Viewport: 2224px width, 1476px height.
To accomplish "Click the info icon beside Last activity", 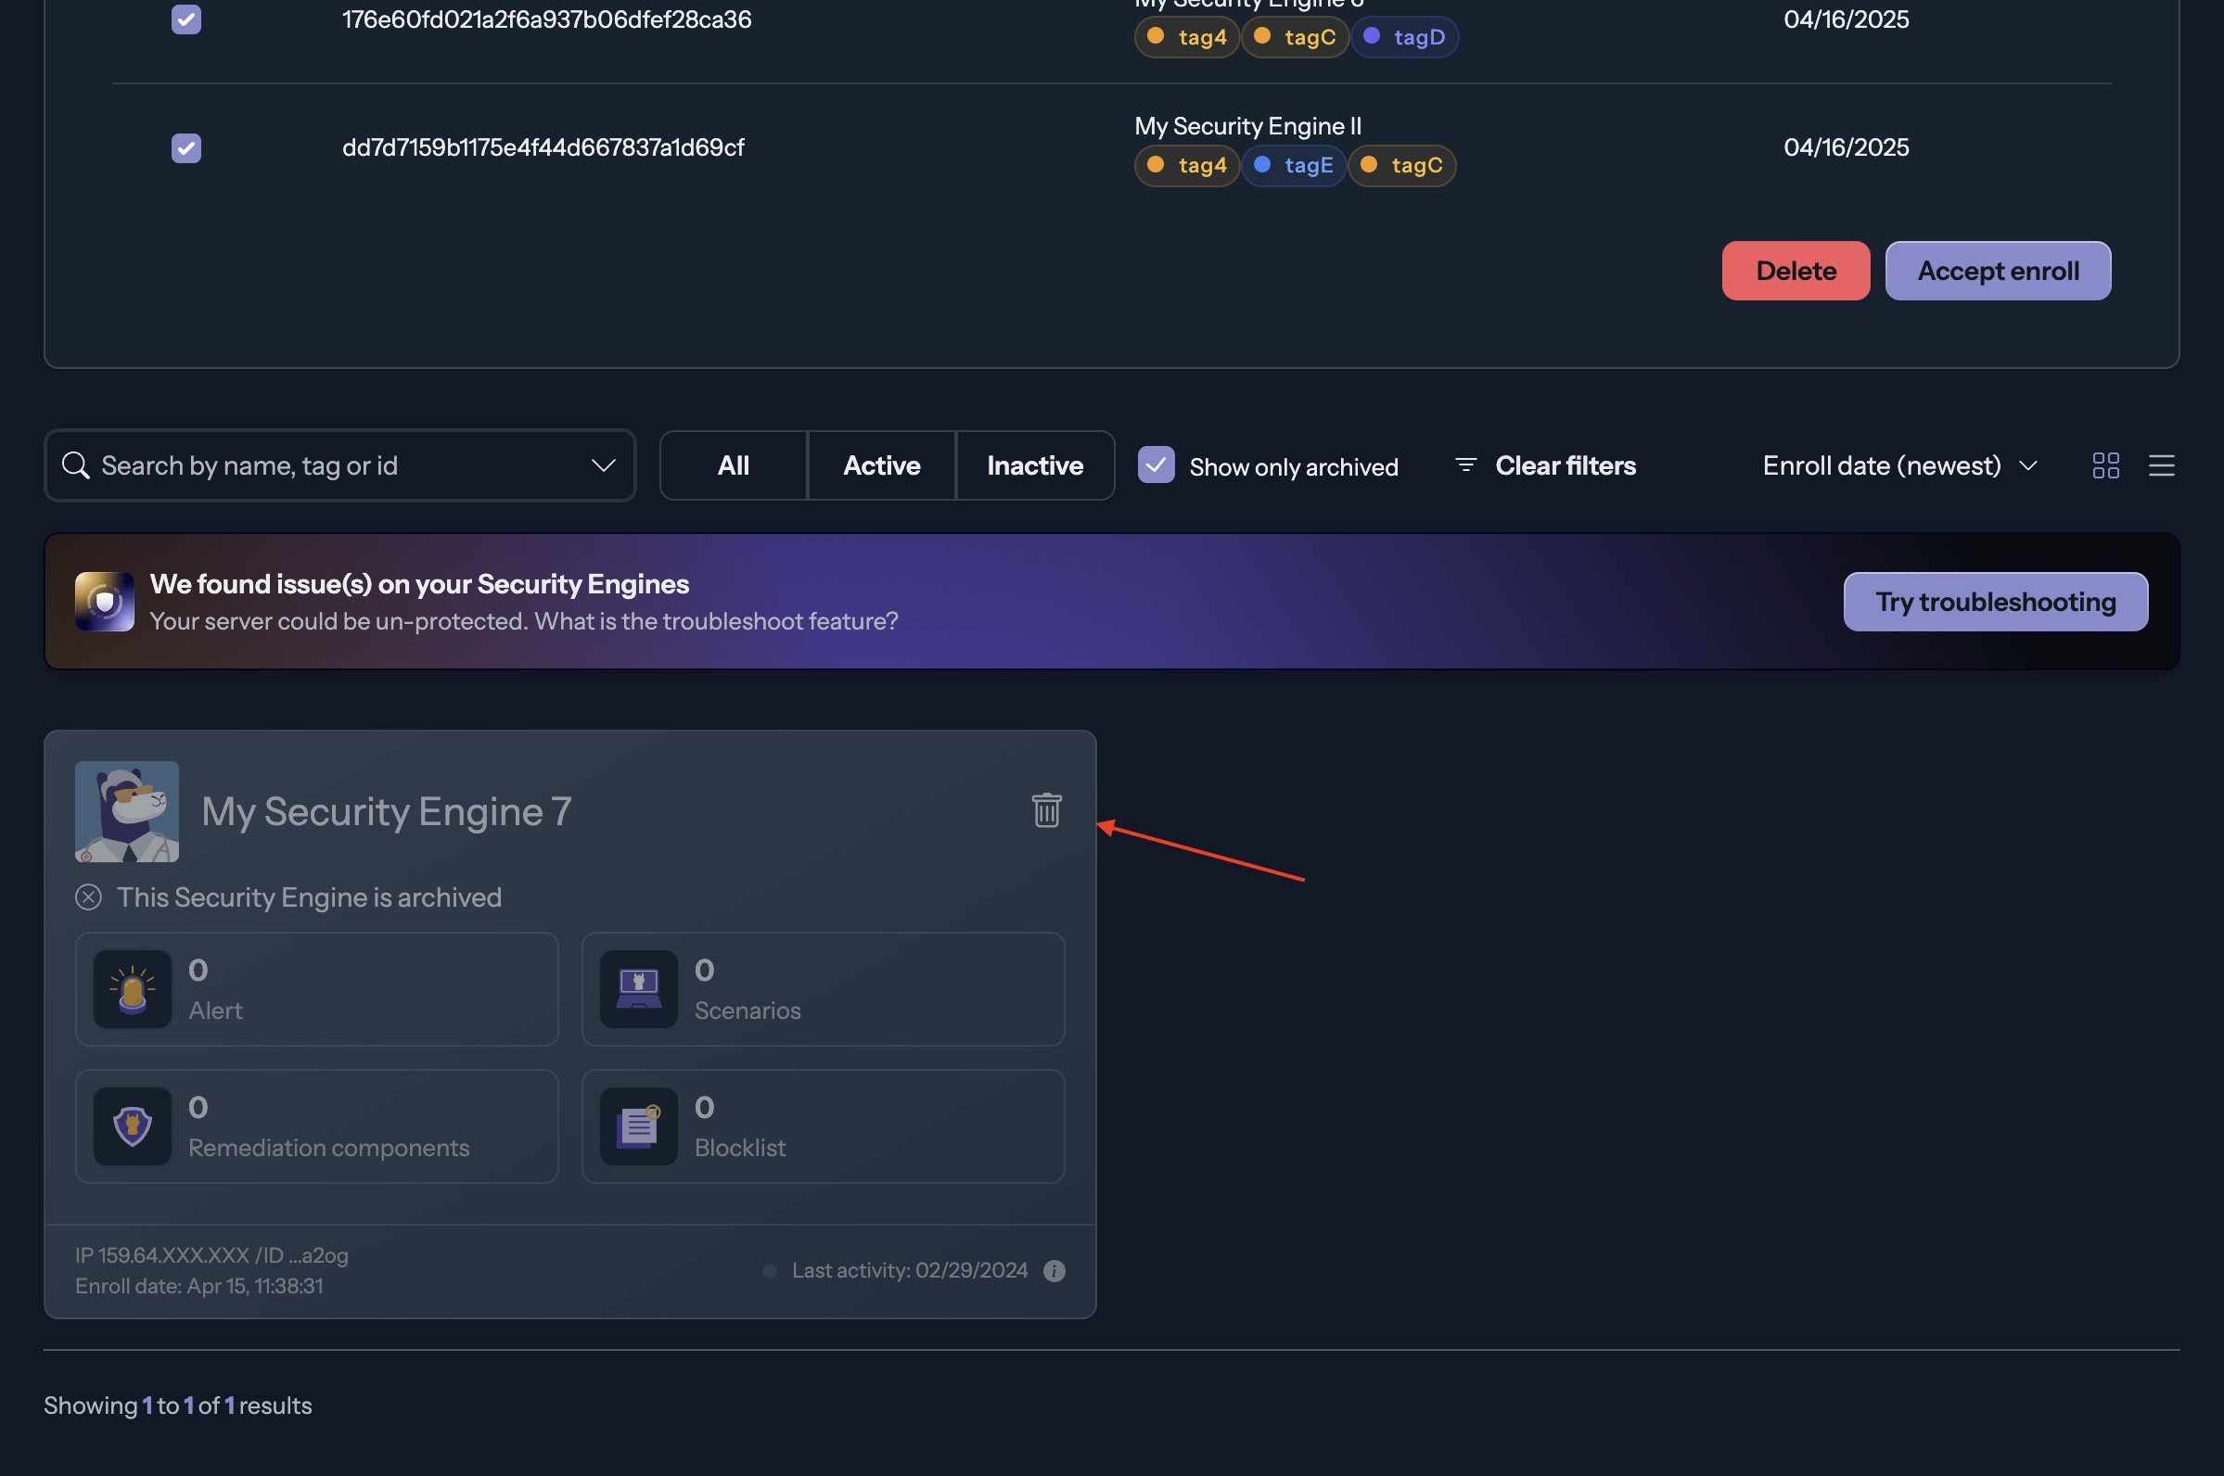I will click(x=1054, y=1271).
